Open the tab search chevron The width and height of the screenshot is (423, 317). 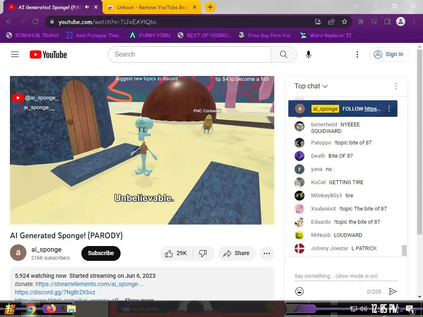click(356, 6)
